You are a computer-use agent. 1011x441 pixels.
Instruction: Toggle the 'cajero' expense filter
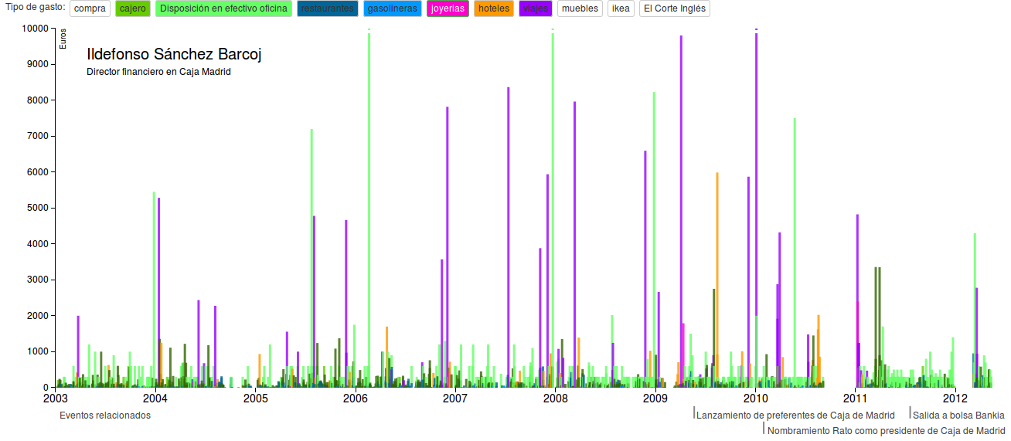133,8
